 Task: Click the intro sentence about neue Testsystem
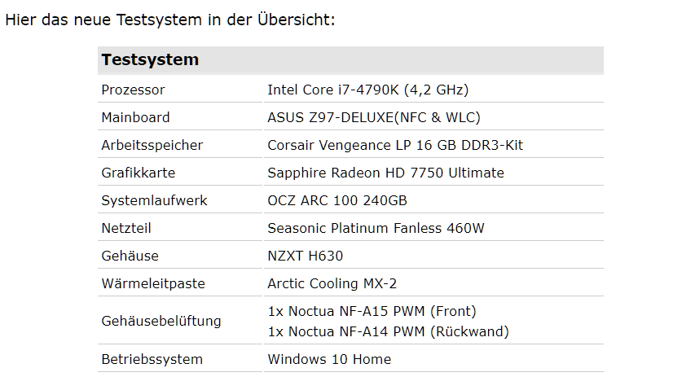point(170,20)
